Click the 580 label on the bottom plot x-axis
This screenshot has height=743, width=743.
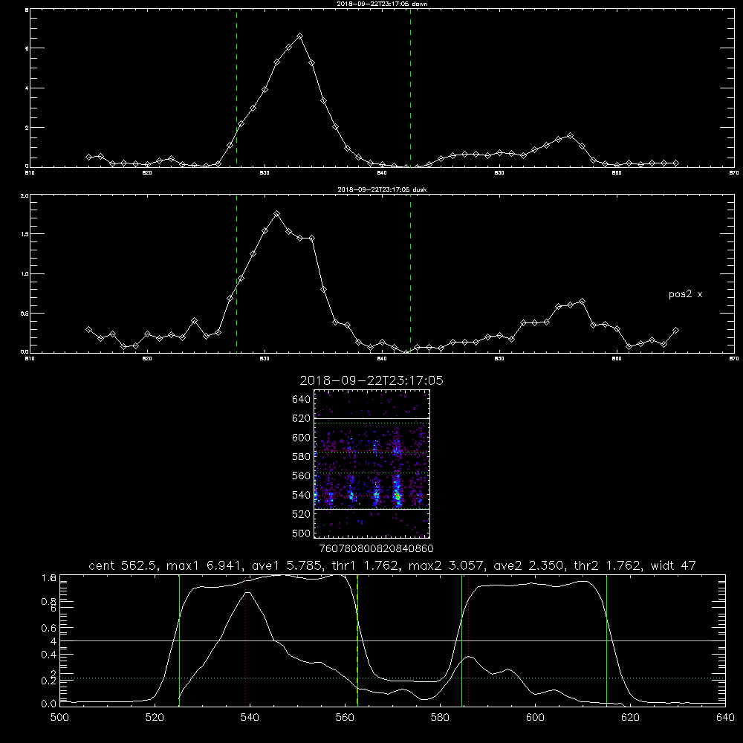pos(440,718)
